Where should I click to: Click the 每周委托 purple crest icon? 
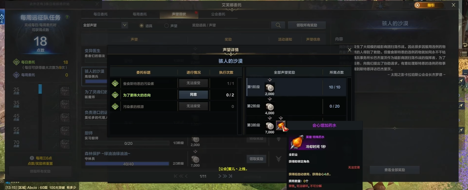tap(16, 75)
